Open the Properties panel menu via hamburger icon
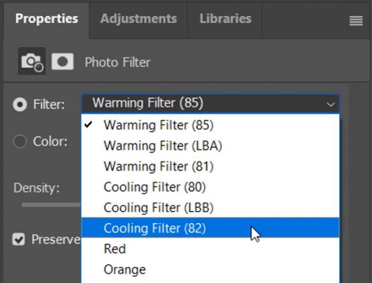The width and height of the screenshot is (372, 283). [x=356, y=20]
